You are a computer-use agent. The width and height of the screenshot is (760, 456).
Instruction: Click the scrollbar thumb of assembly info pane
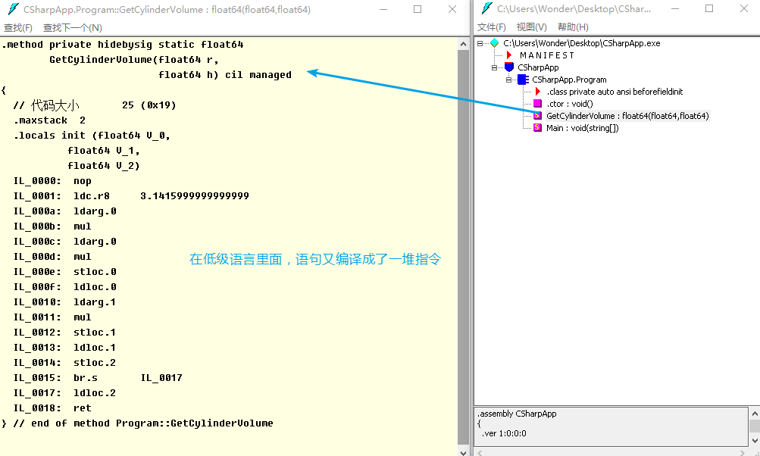point(755,426)
